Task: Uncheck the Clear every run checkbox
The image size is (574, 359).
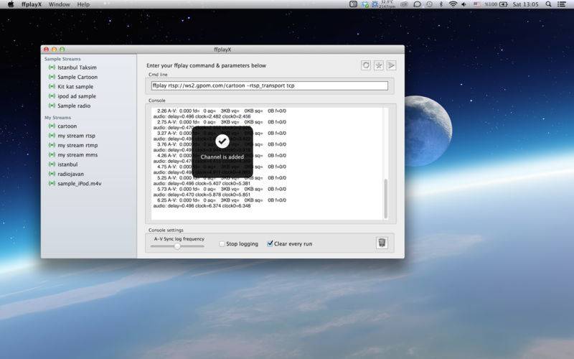Action: (x=270, y=243)
